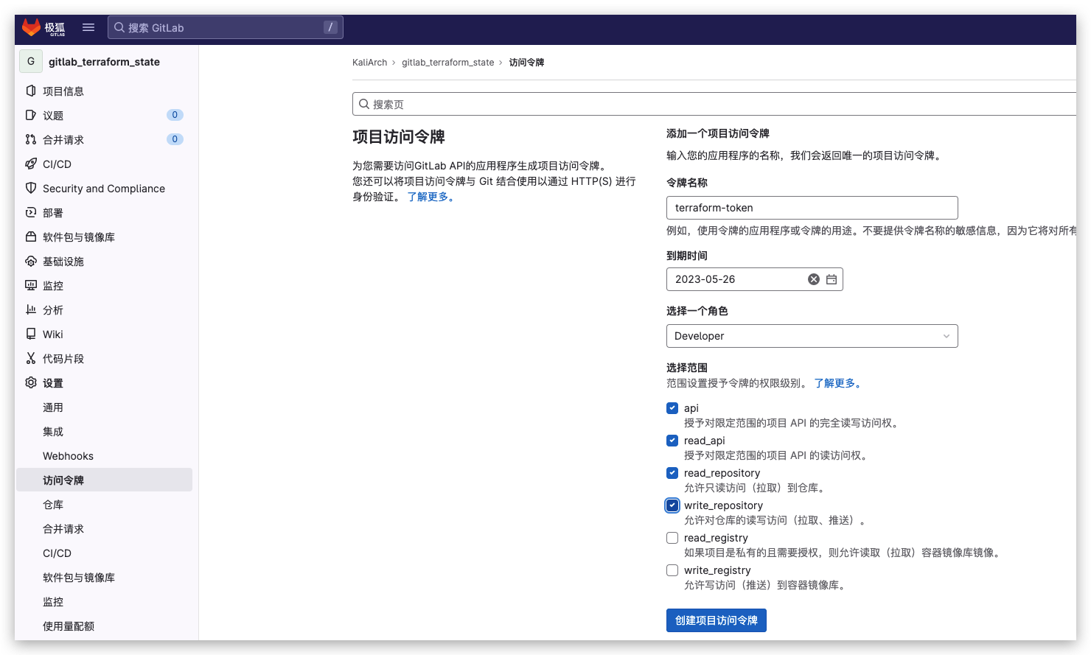
Task: Click the 设置 gear icon in sidebar
Action: [31, 382]
